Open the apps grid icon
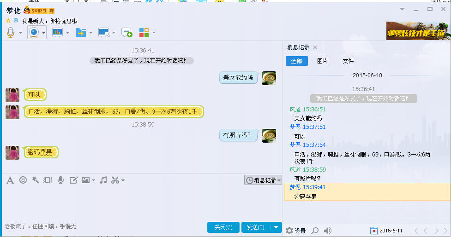Viewport: 451px width, 237px height. tap(144, 33)
